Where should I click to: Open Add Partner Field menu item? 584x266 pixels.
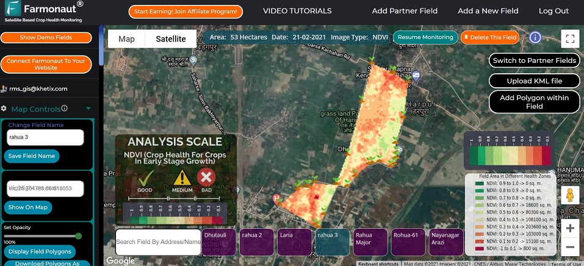click(405, 11)
